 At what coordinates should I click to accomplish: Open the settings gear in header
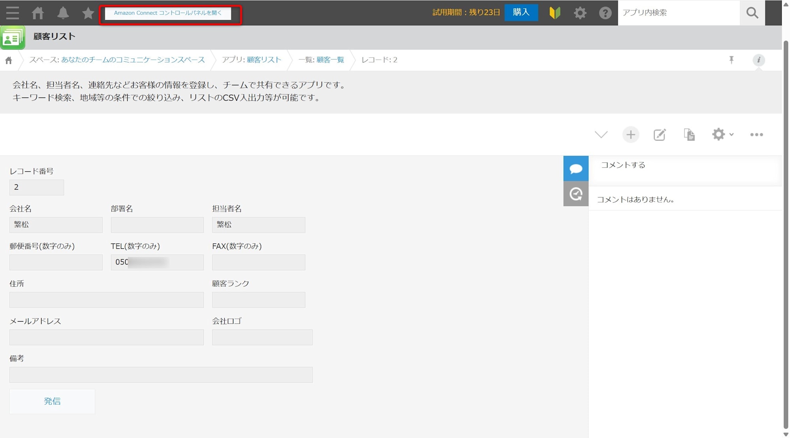(x=580, y=13)
